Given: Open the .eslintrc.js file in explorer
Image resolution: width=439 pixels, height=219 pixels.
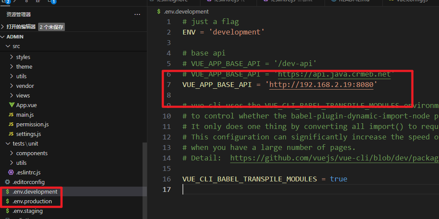Looking at the screenshot, I should (x=28, y=172).
